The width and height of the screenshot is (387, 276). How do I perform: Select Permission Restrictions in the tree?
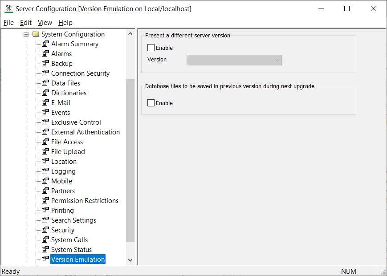[85, 201]
